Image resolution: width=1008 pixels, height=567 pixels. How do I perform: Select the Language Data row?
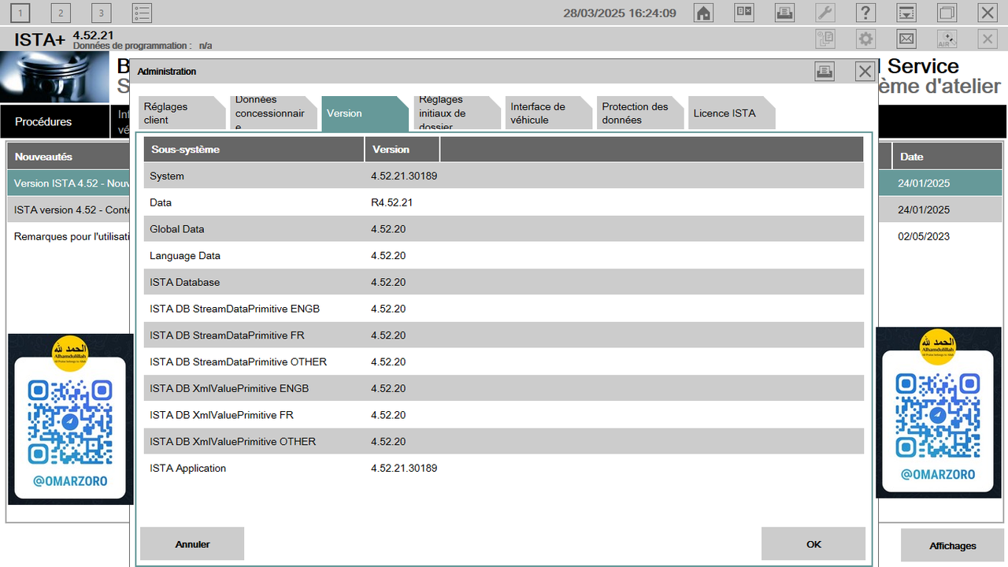(504, 255)
